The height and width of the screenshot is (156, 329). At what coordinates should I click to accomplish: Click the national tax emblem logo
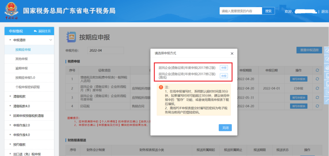[11, 10]
